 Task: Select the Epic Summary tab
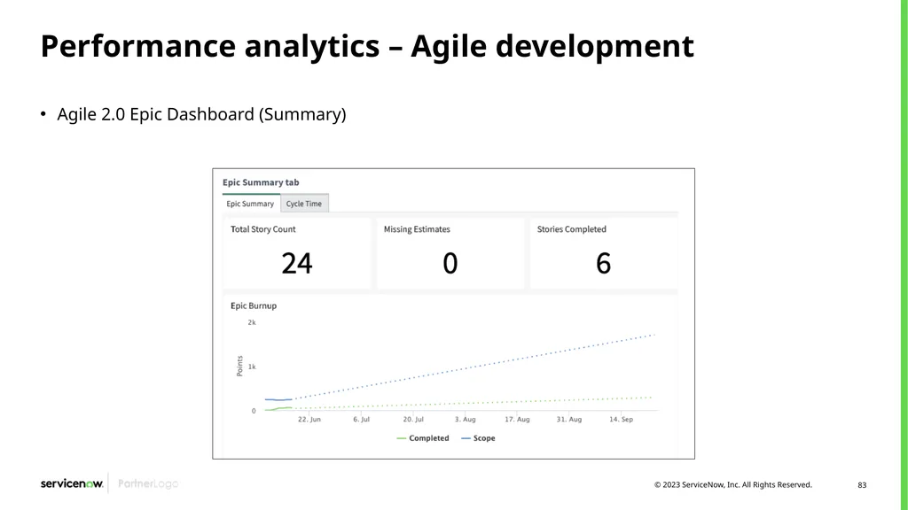coord(250,204)
